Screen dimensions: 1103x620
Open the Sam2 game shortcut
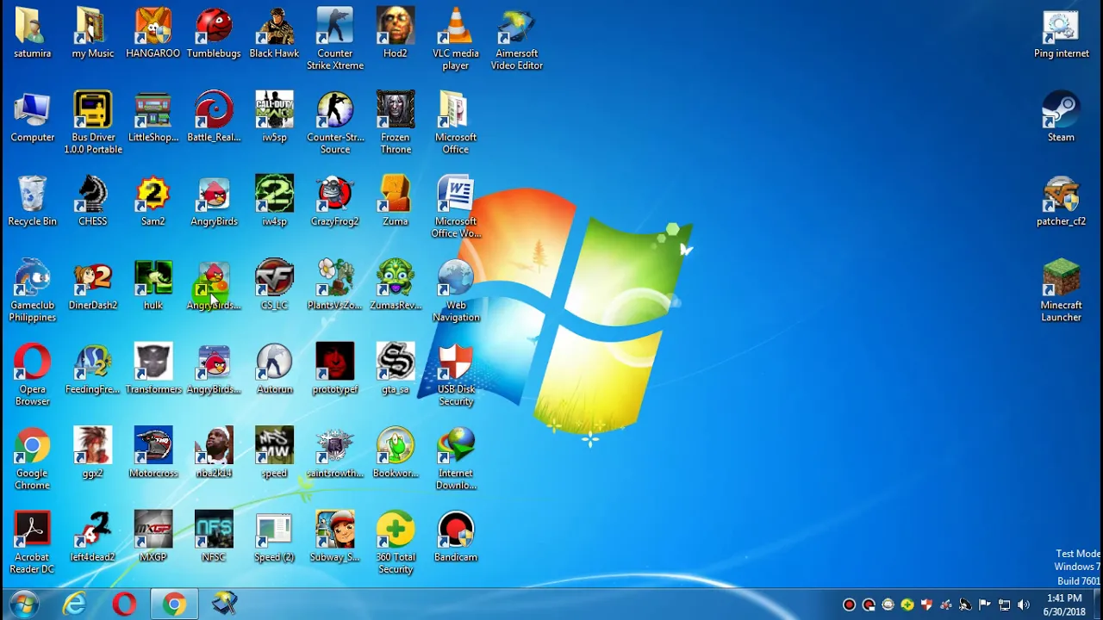point(153,201)
